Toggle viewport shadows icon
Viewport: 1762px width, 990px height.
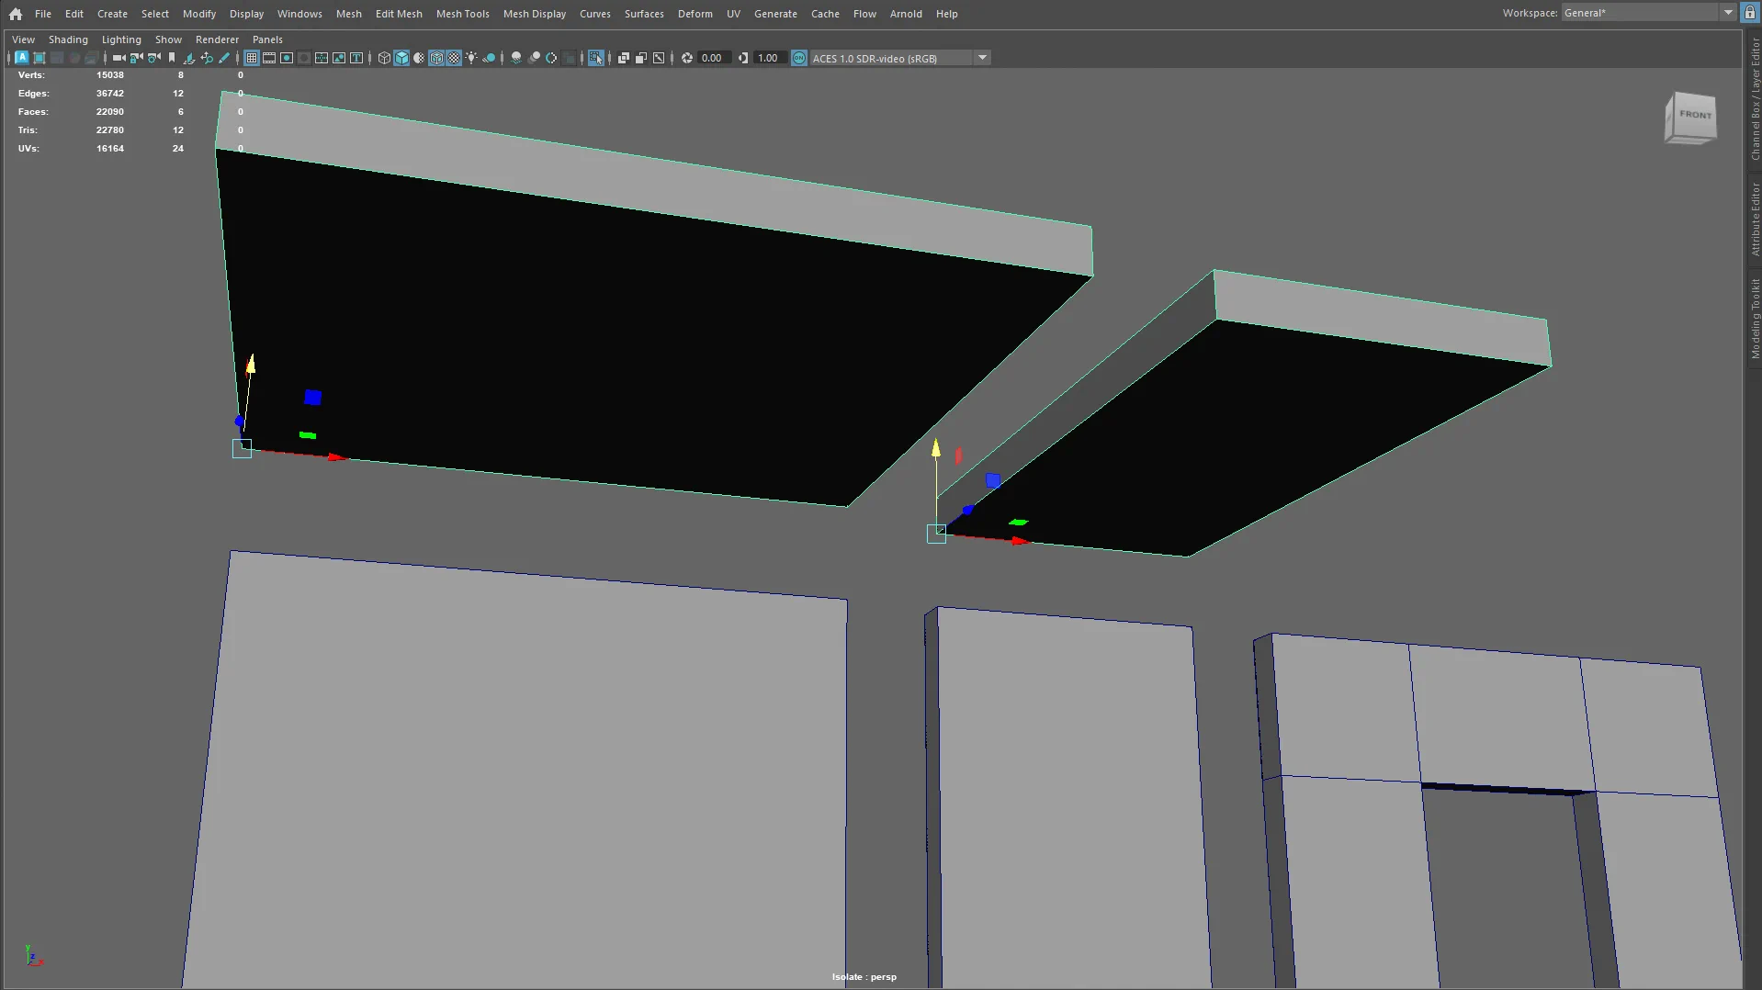[489, 58]
